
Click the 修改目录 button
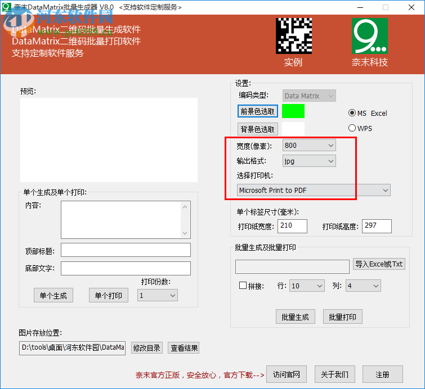(147, 348)
